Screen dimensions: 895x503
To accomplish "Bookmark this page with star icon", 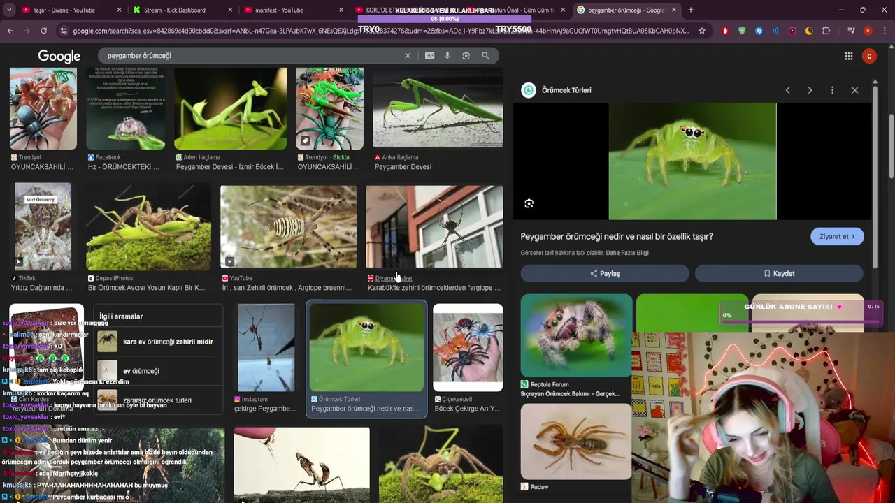I will point(702,31).
